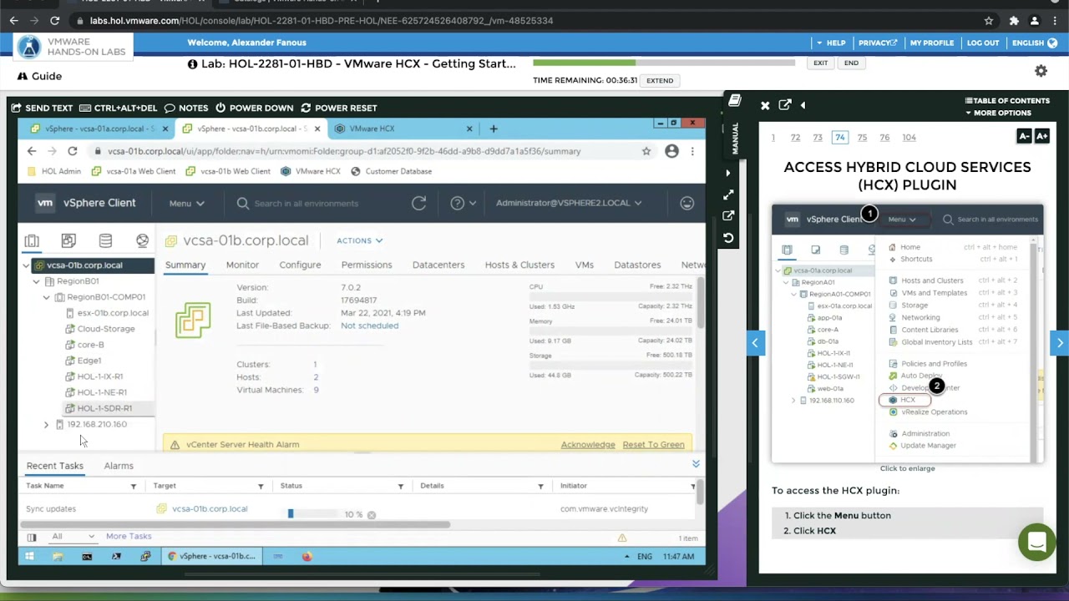Open the More Tasks link
Viewport: 1069px width, 601px height.
[x=129, y=536]
